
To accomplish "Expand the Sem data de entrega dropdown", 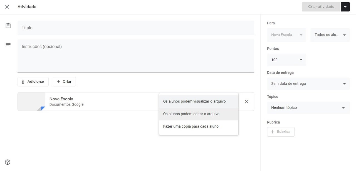I will point(308,84).
